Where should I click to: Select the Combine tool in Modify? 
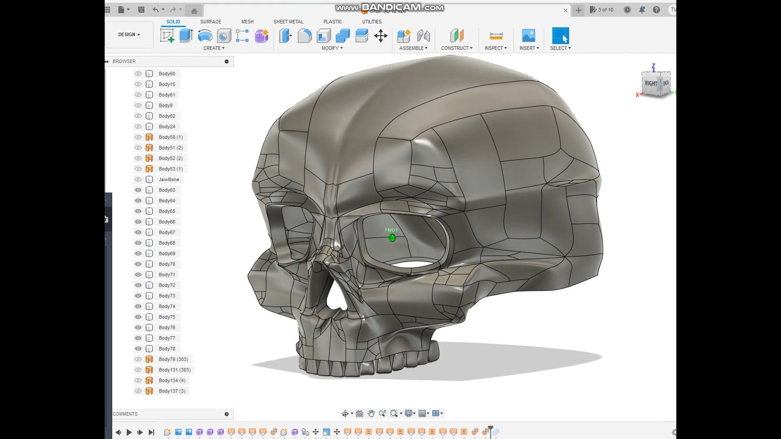click(x=343, y=35)
